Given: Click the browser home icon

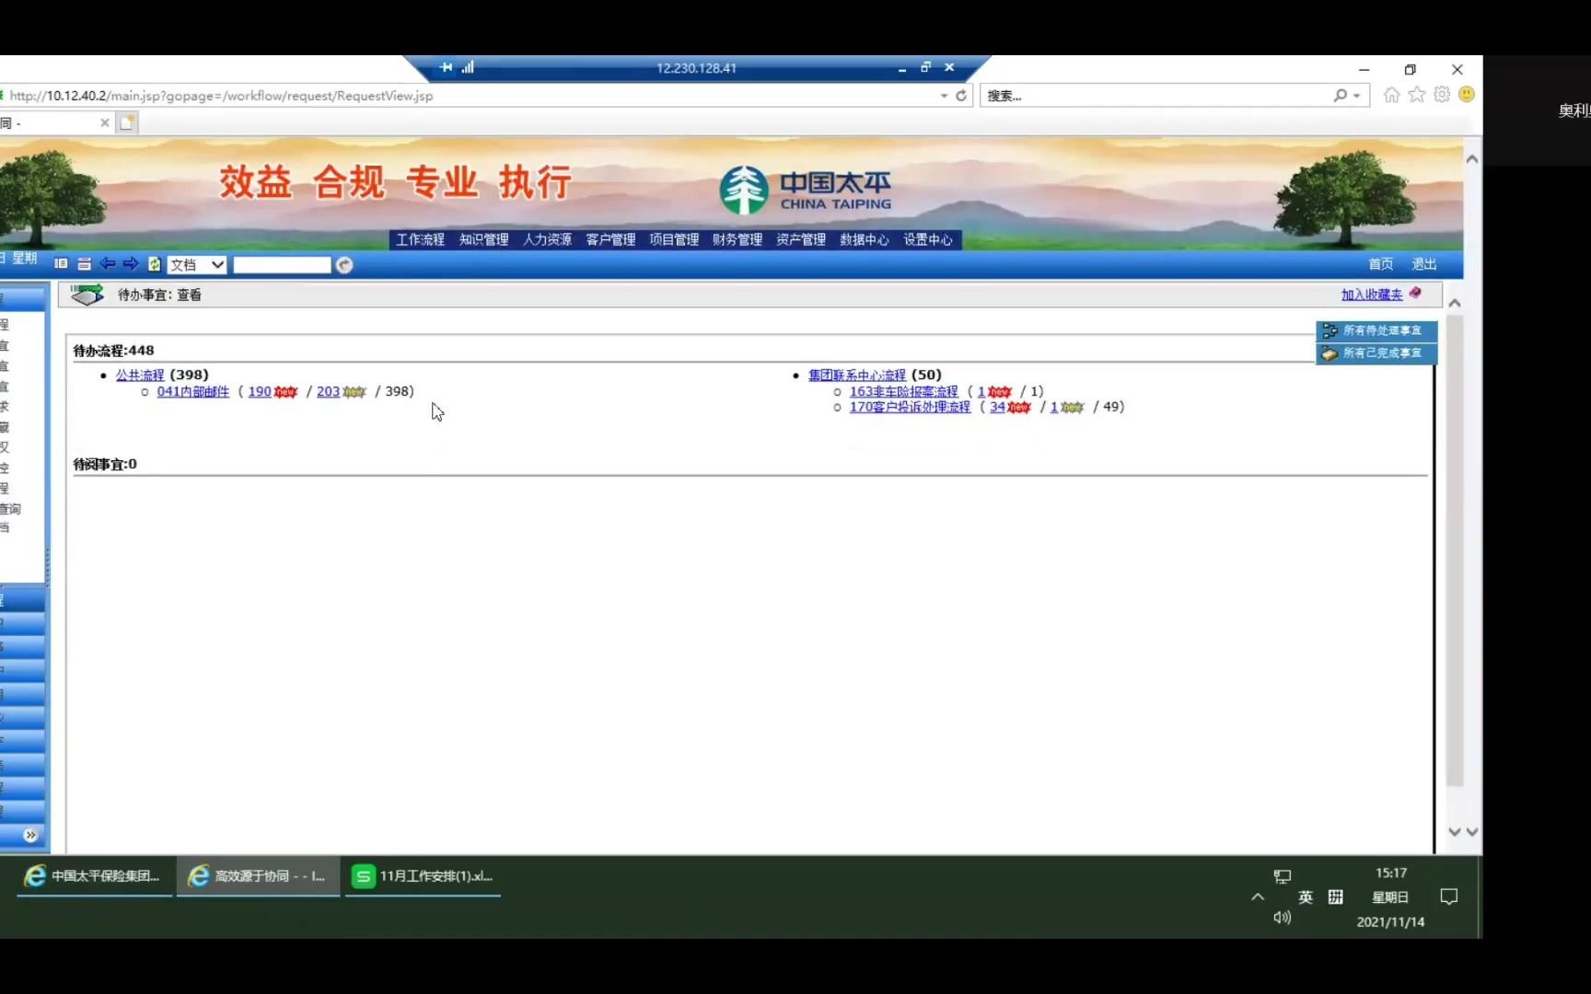Looking at the screenshot, I should tap(1391, 95).
